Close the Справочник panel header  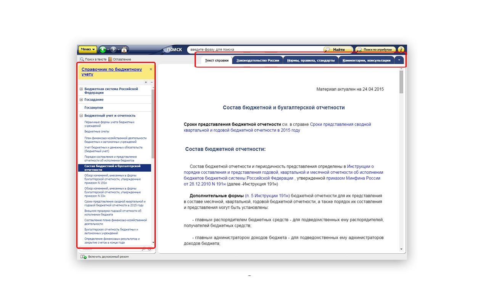point(151,69)
